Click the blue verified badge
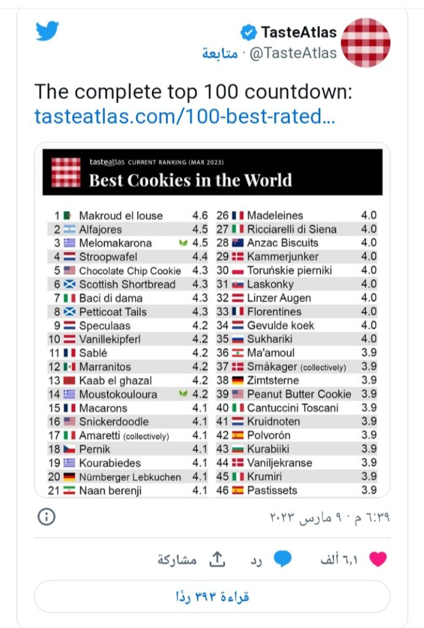Viewport: 424px width, 628px height. click(248, 32)
